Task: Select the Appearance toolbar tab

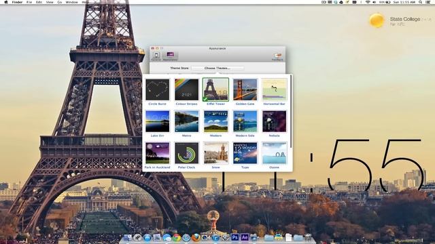Action: [x=170, y=56]
